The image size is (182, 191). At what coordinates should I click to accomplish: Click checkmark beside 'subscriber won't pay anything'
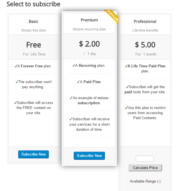(x=17, y=82)
